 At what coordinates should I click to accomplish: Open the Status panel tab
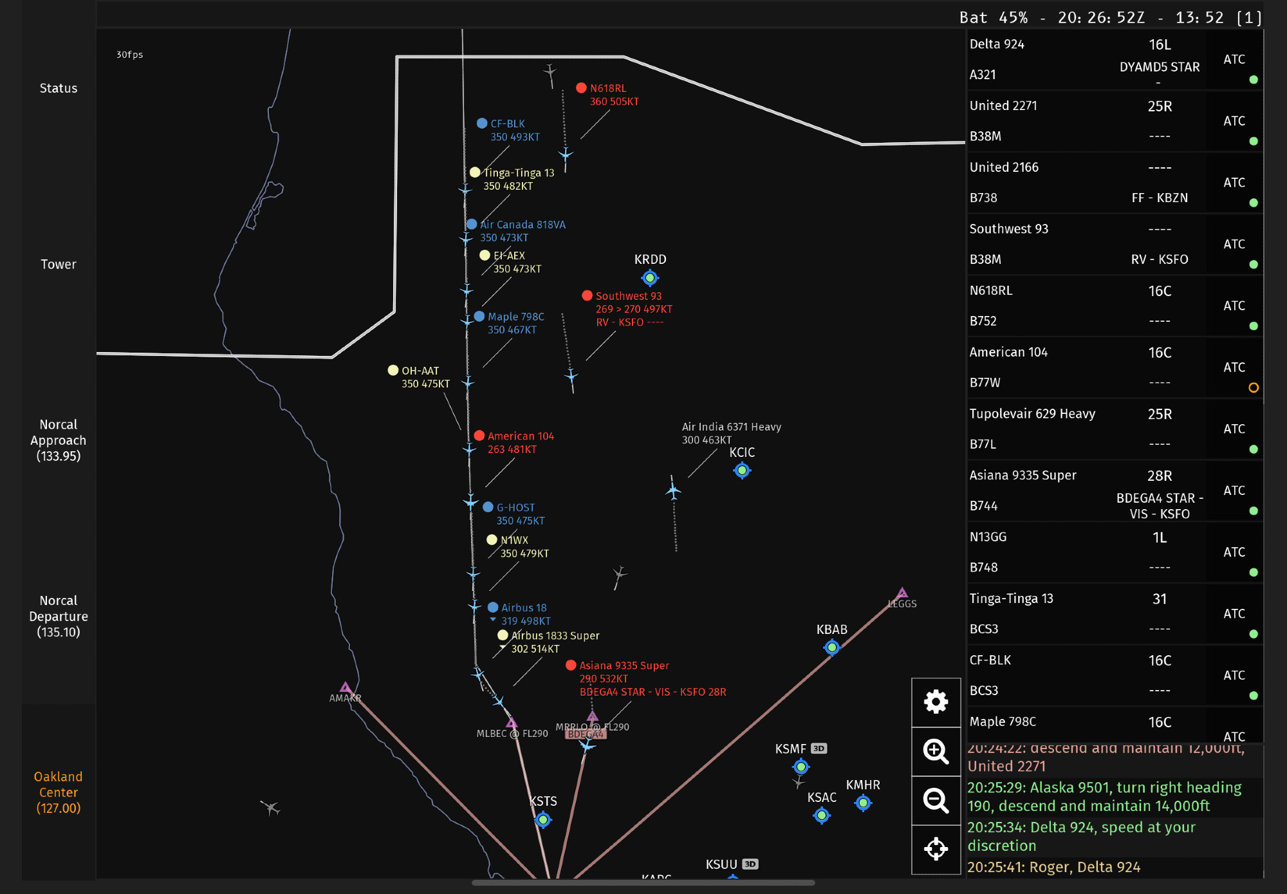(59, 88)
